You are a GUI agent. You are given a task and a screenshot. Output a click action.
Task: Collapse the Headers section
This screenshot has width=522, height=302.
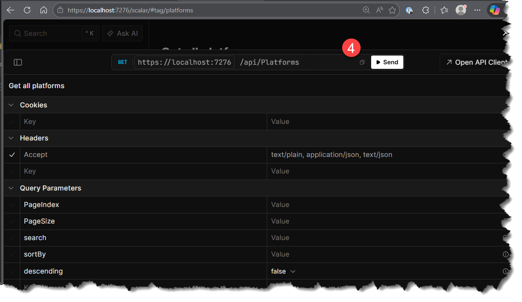tap(11, 138)
